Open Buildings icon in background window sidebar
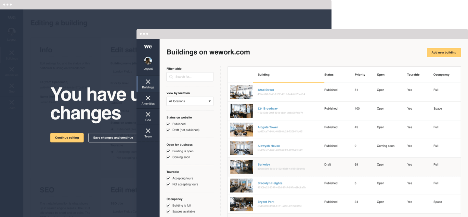Image resolution: width=468 pixels, height=217 pixels. [12, 52]
